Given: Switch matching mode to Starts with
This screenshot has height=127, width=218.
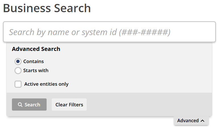Looking at the screenshot, I should [x=18, y=70].
